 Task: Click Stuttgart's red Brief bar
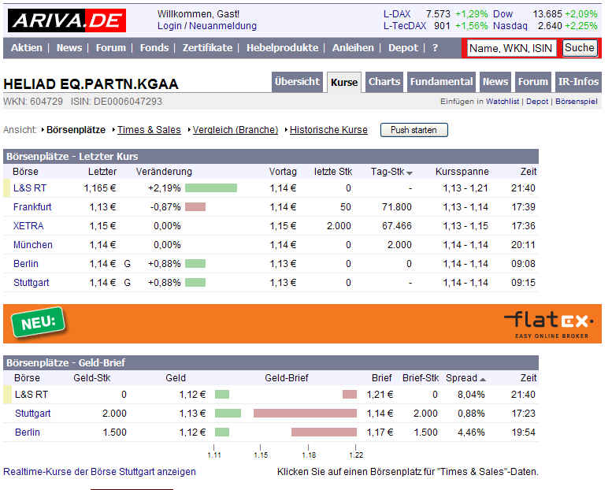point(305,414)
